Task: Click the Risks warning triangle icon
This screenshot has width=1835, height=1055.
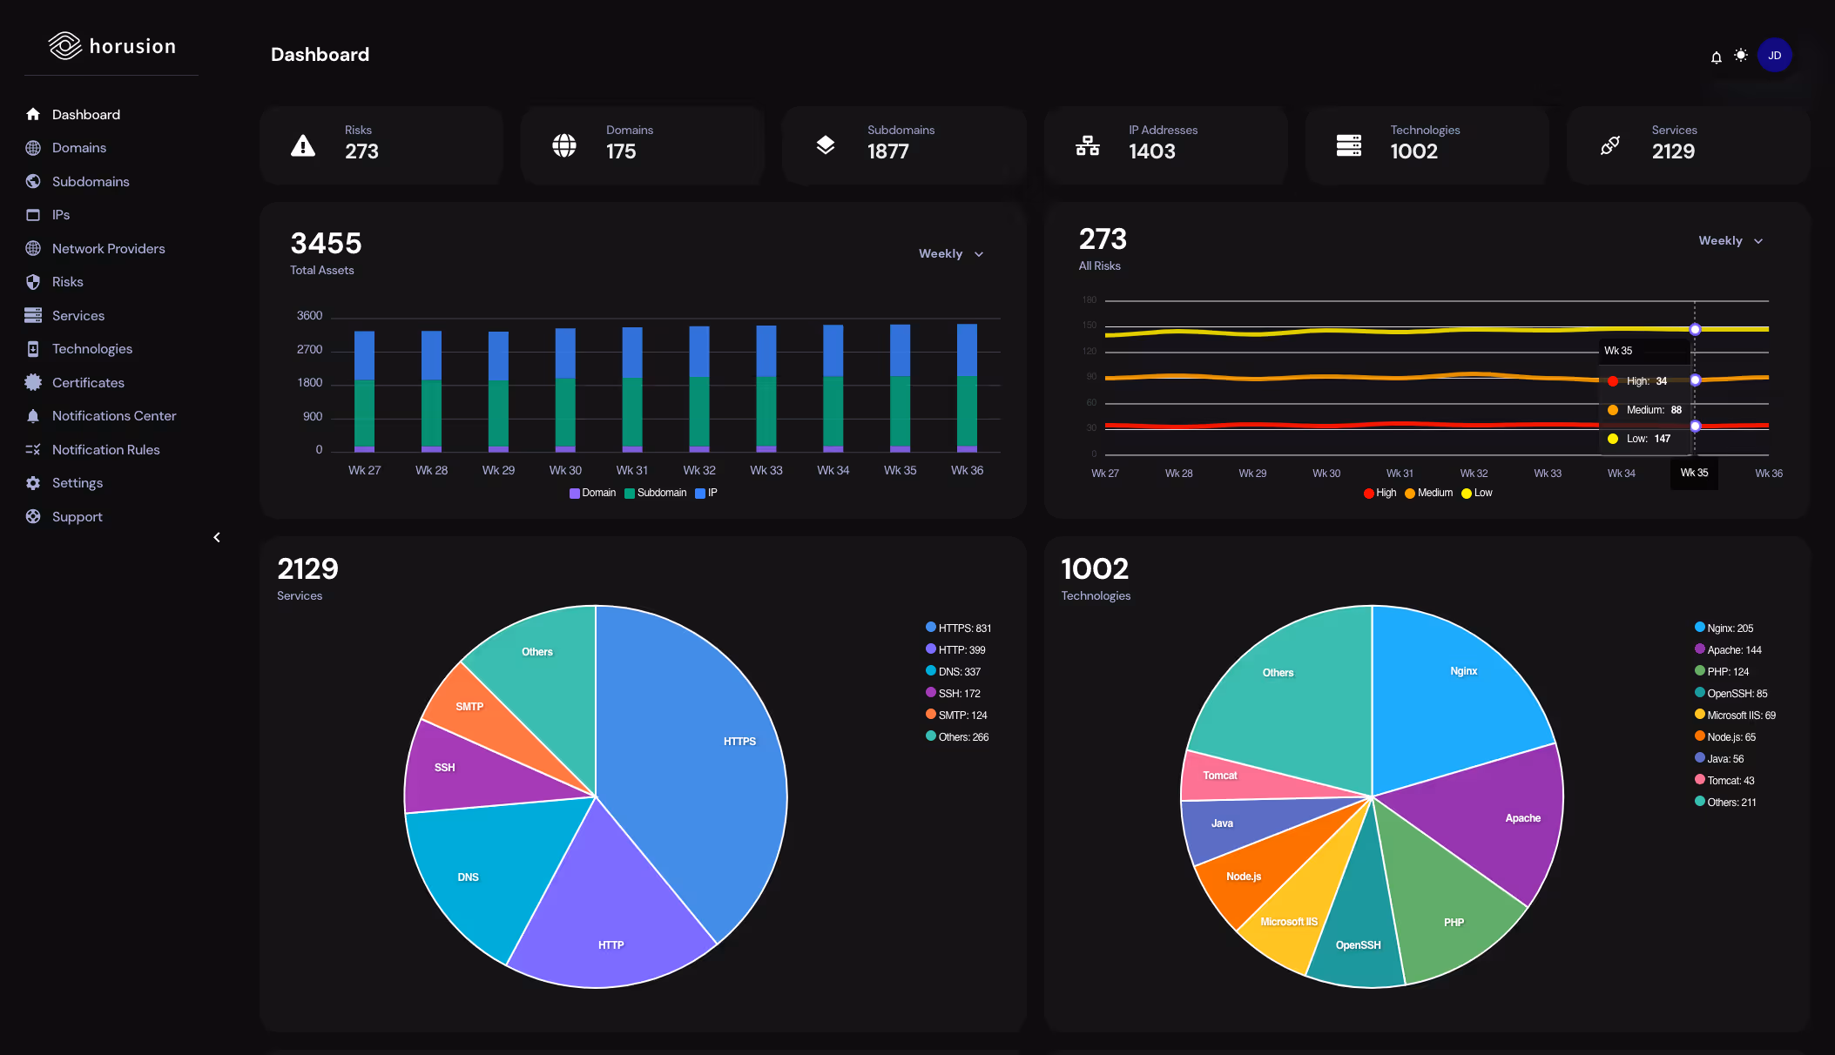Action: point(302,145)
